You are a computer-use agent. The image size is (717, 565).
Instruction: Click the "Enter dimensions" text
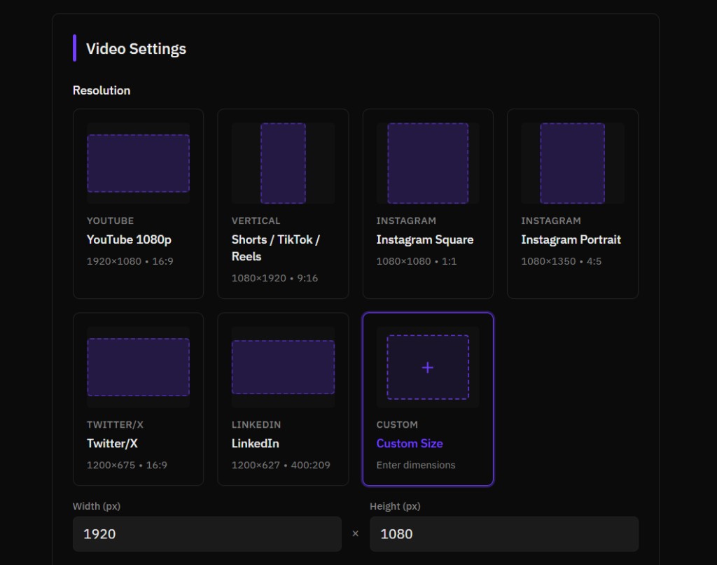(x=416, y=465)
